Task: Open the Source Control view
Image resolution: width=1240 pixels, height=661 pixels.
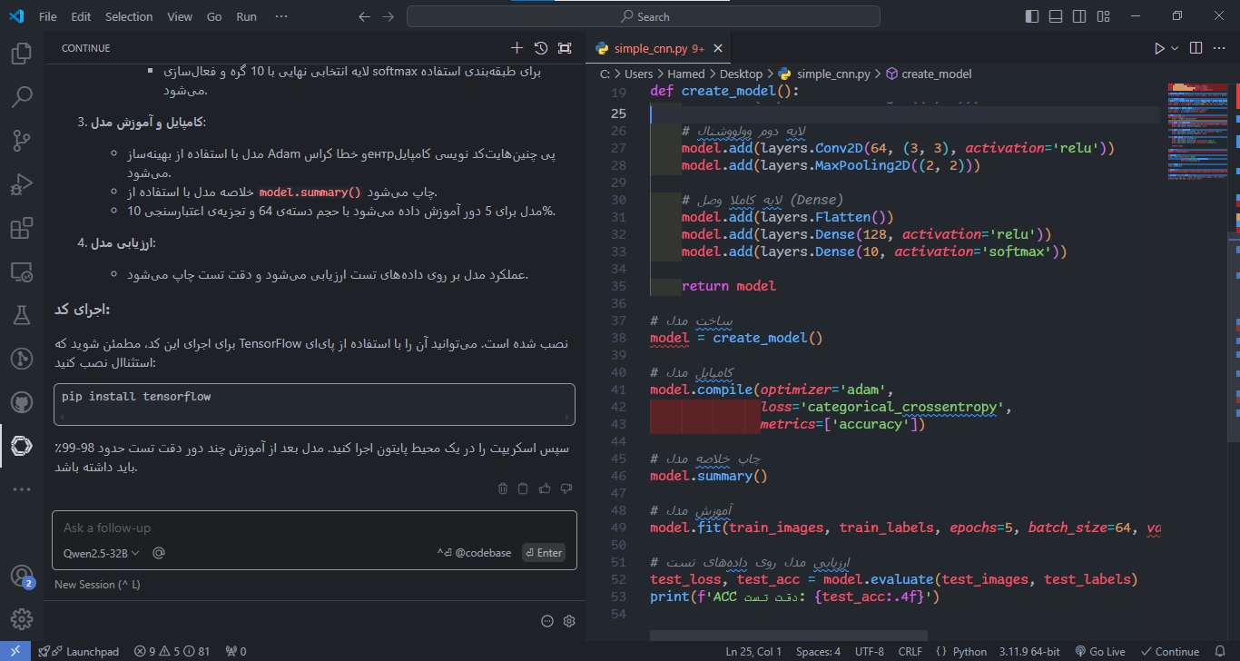Action: [22, 140]
